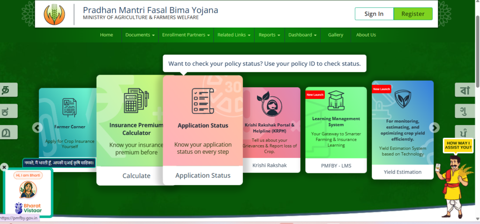Expand the Dashboard dropdown menu
This screenshot has width=480, height=224.
click(302, 35)
